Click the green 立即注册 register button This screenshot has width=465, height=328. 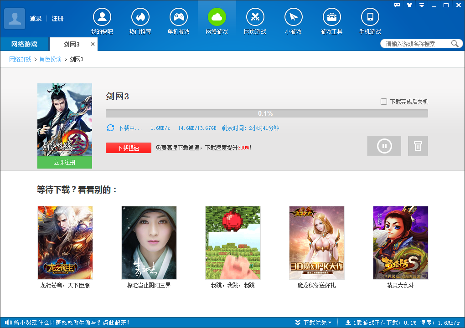point(64,162)
